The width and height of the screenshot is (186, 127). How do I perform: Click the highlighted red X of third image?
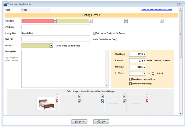point(102,101)
